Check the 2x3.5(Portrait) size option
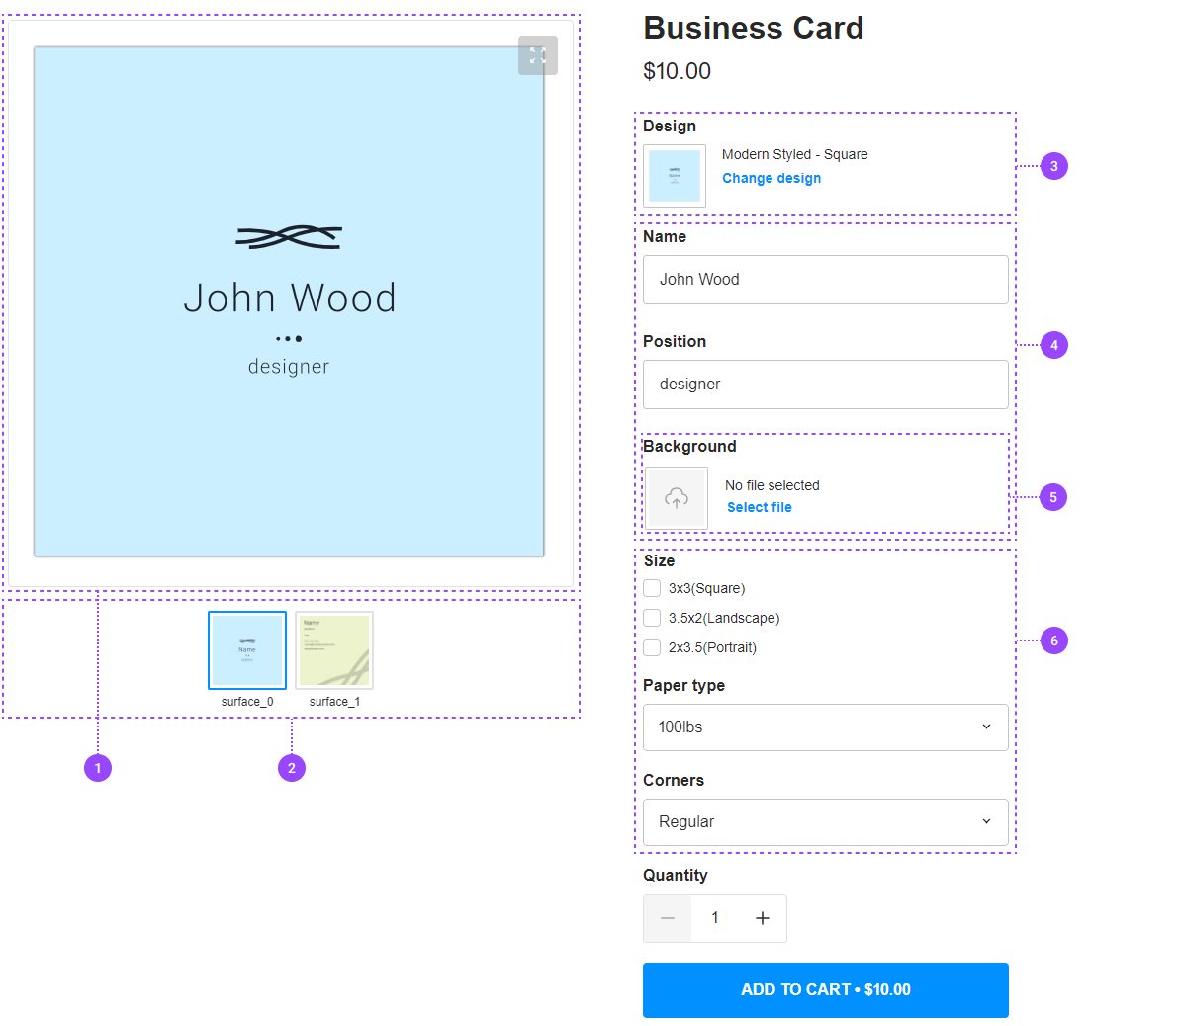Screen dimensions: 1179x1026 652,647
